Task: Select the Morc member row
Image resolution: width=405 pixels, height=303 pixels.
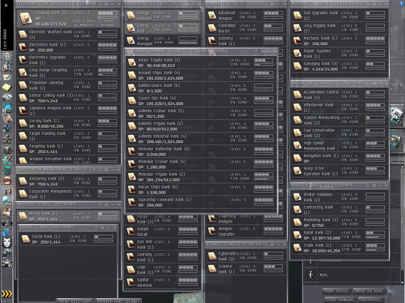Action: point(351,275)
